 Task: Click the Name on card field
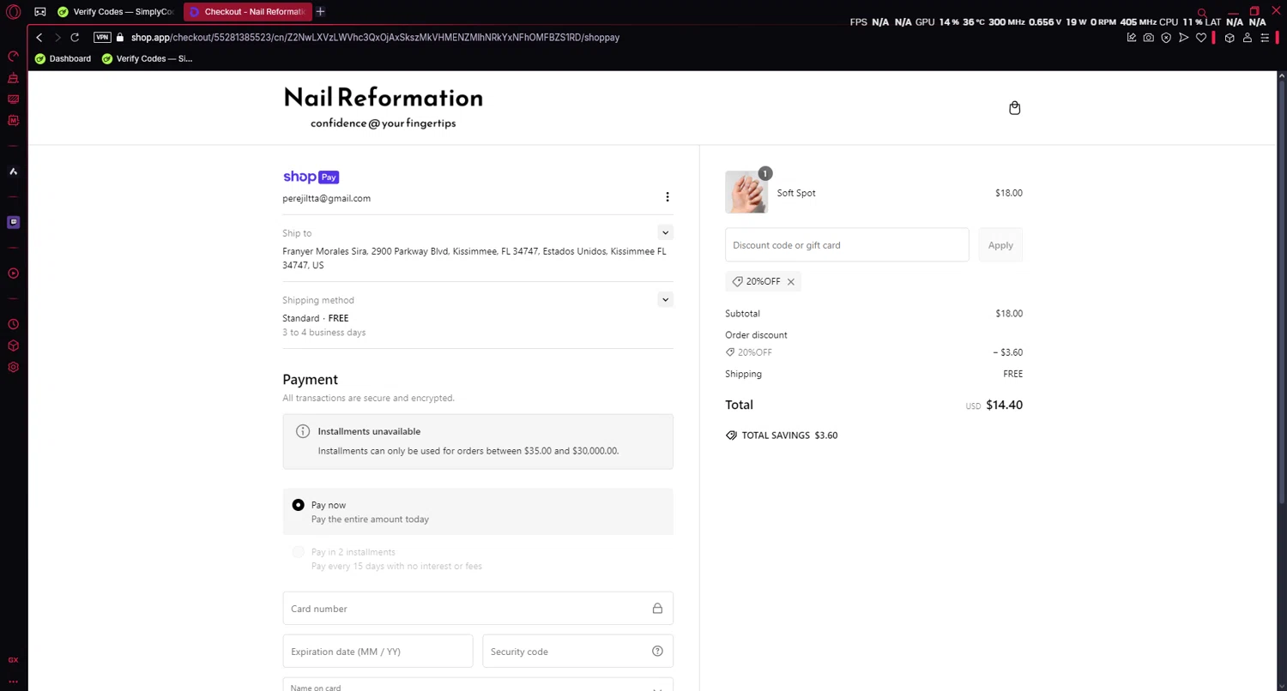pos(478,685)
